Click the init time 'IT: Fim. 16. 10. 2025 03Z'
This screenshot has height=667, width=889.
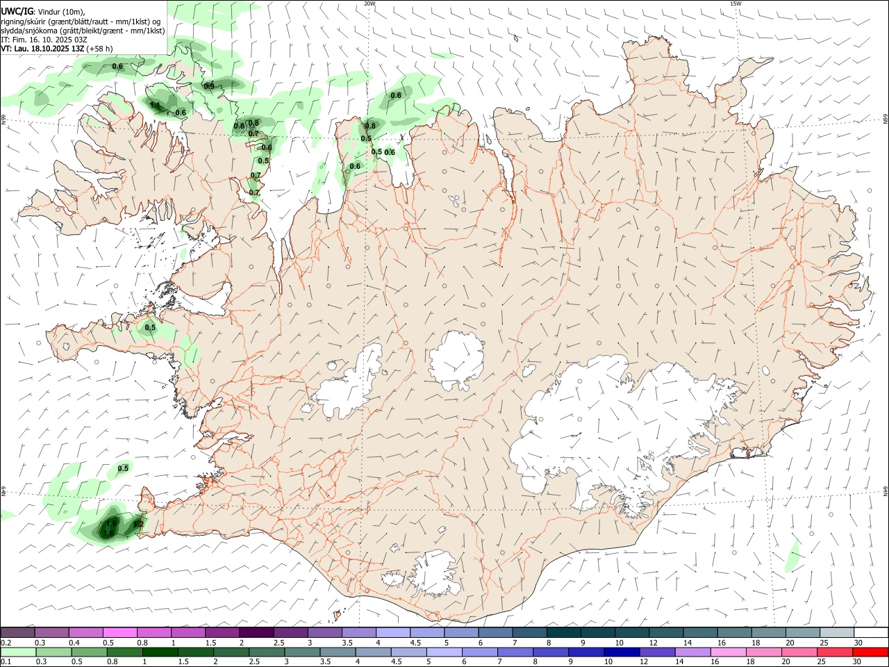[x=44, y=40]
